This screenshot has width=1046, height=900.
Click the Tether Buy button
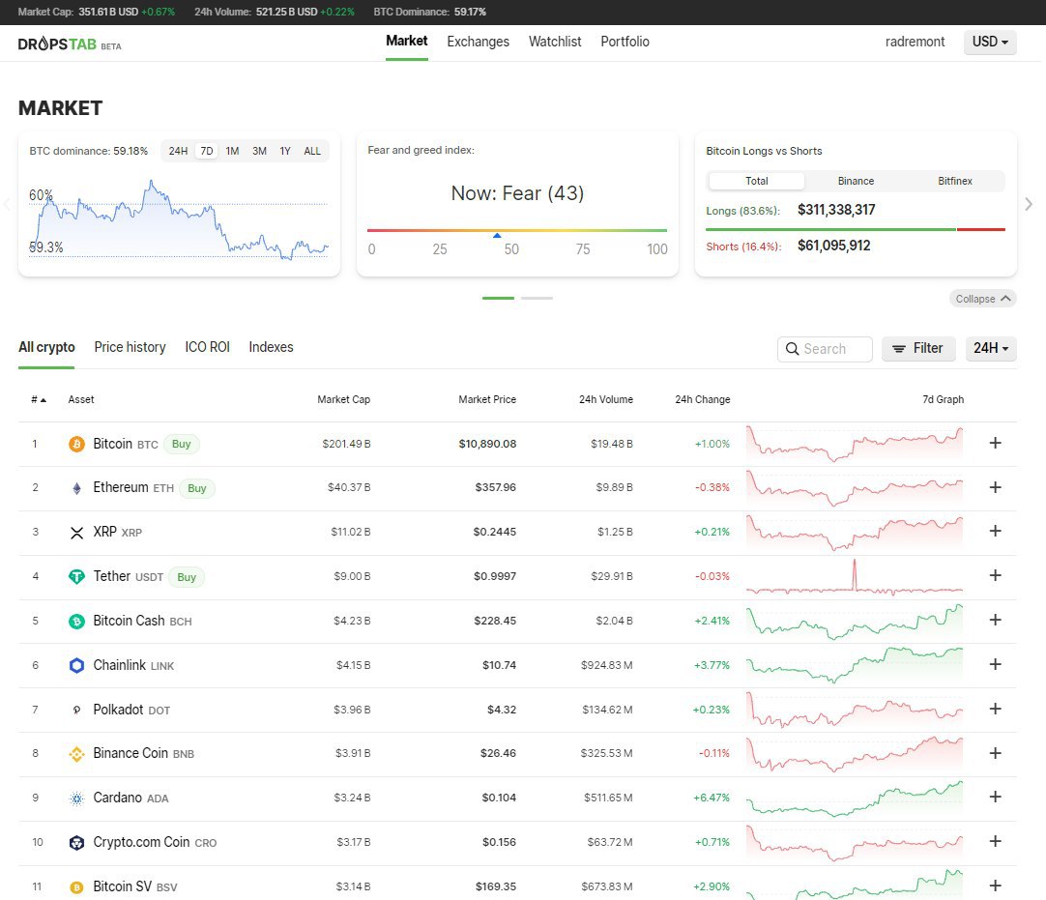[x=187, y=577]
